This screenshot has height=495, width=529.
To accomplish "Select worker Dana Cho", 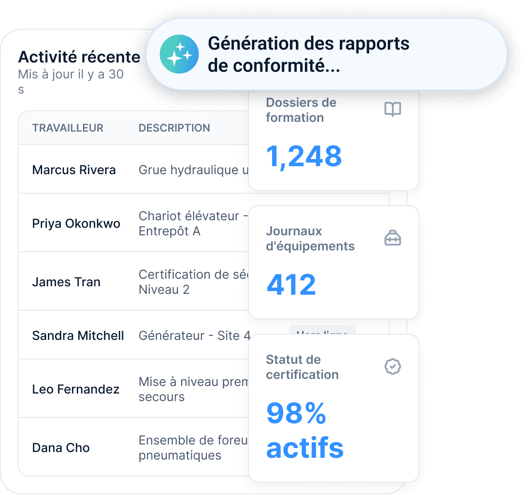I will (61, 448).
